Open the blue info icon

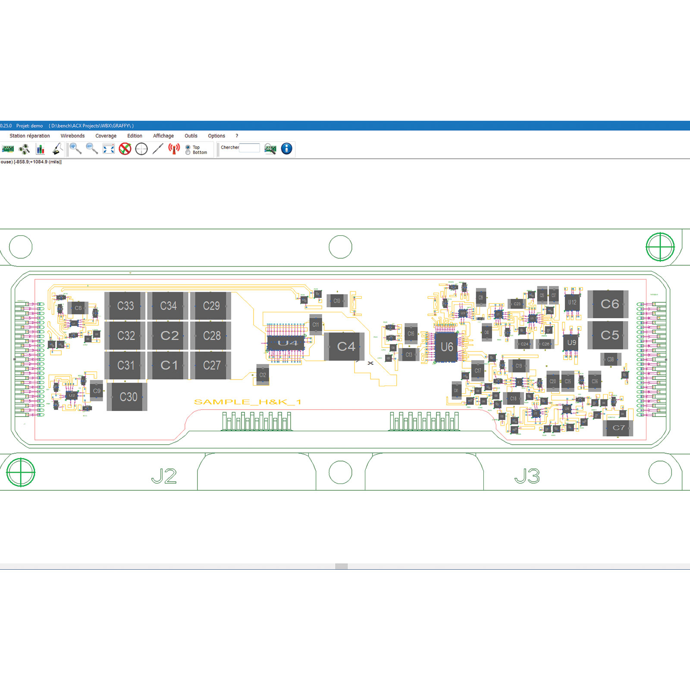click(x=287, y=149)
